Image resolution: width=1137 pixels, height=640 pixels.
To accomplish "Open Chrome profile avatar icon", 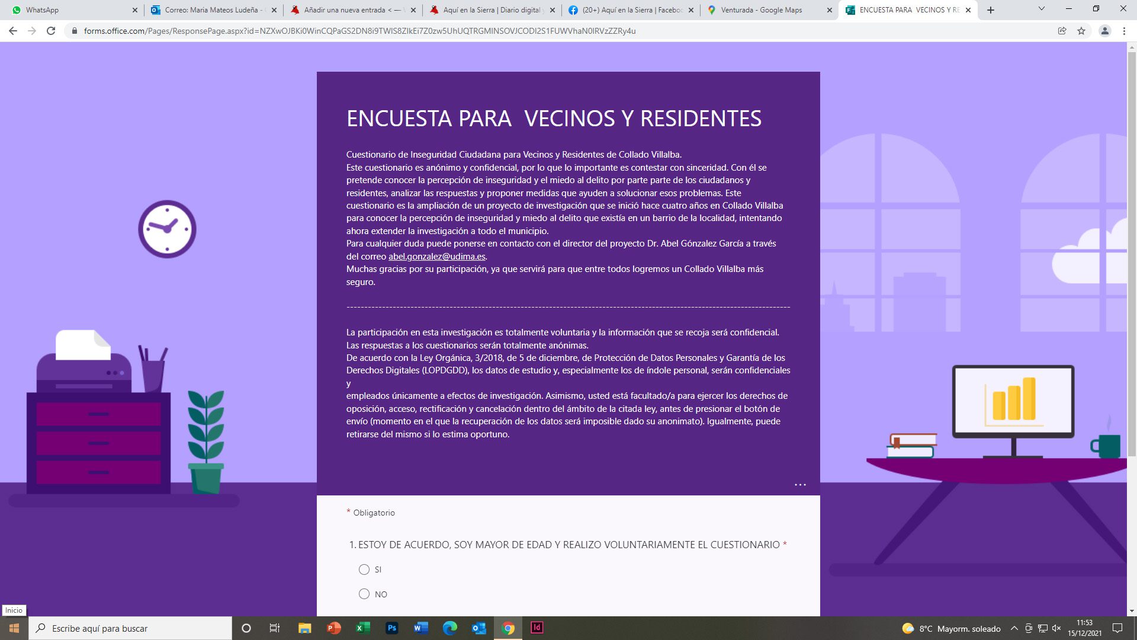I will (1104, 31).
